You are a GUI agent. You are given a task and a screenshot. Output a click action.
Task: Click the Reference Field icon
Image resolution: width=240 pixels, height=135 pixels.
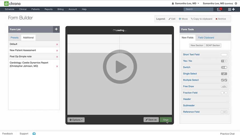[x=224, y=112]
